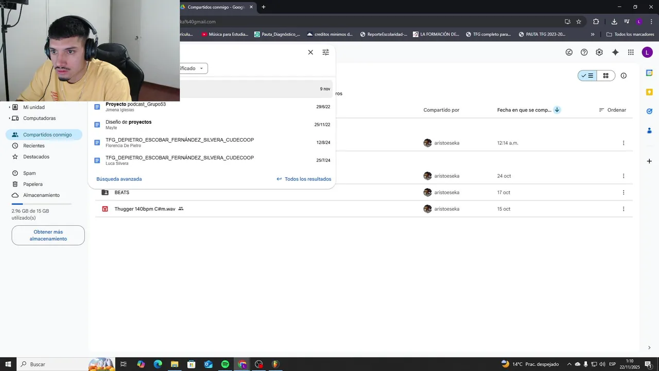Viewport: 659px width, 371px height.
Task: Open Compartidos conmigo in the sidebar
Action: point(44,134)
